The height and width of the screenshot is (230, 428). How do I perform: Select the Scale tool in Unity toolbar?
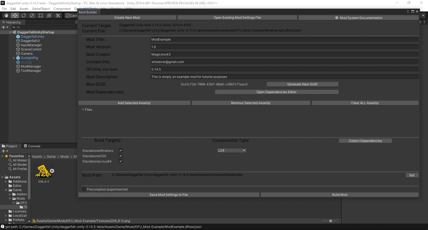pyautogui.click(x=32, y=15)
